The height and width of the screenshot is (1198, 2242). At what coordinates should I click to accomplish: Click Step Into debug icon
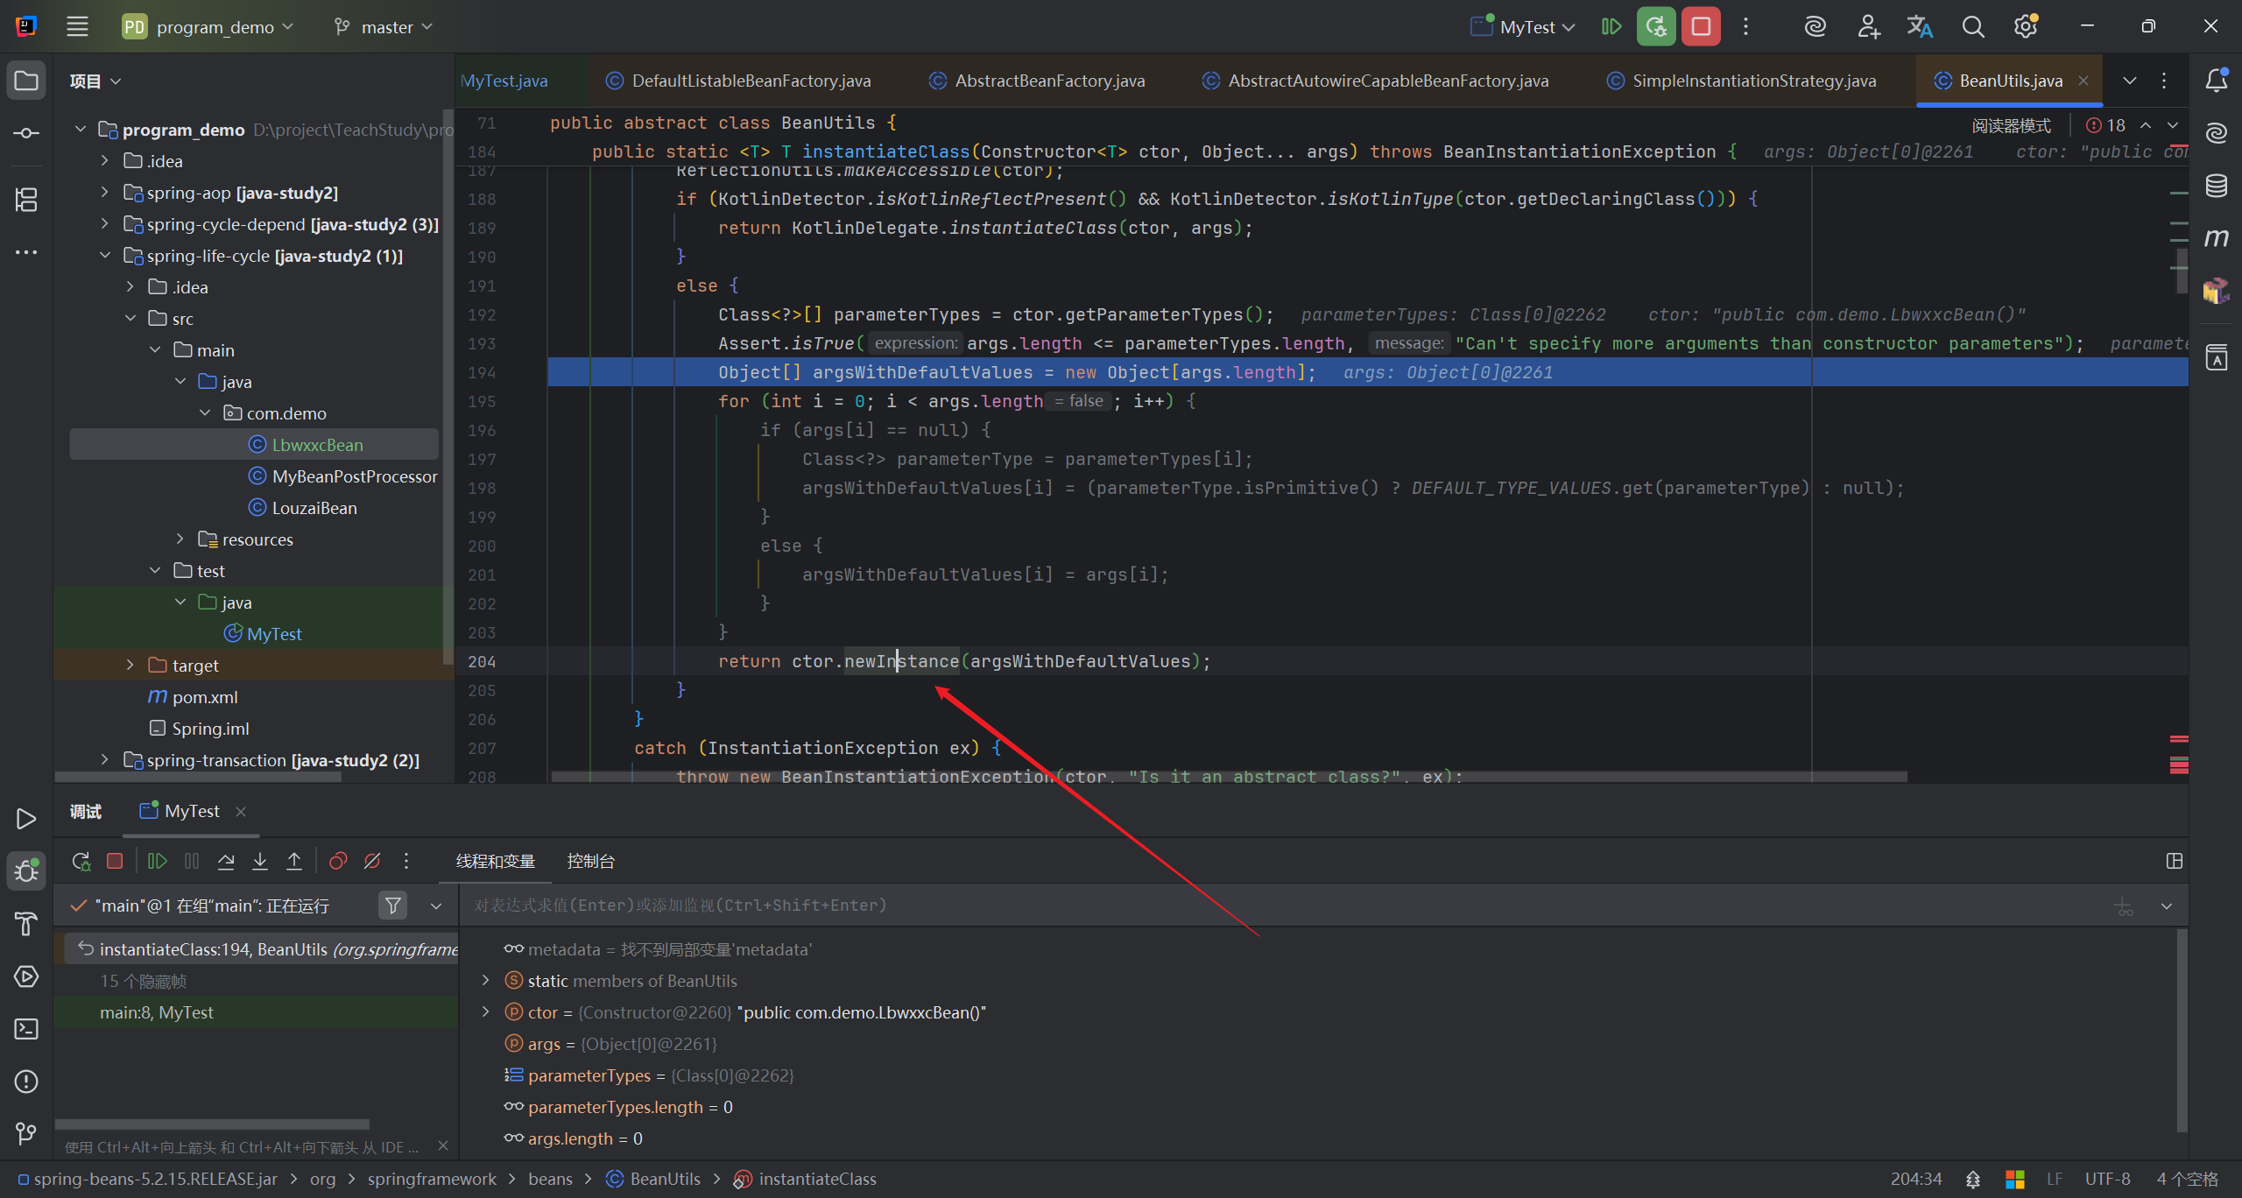pyautogui.click(x=260, y=862)
